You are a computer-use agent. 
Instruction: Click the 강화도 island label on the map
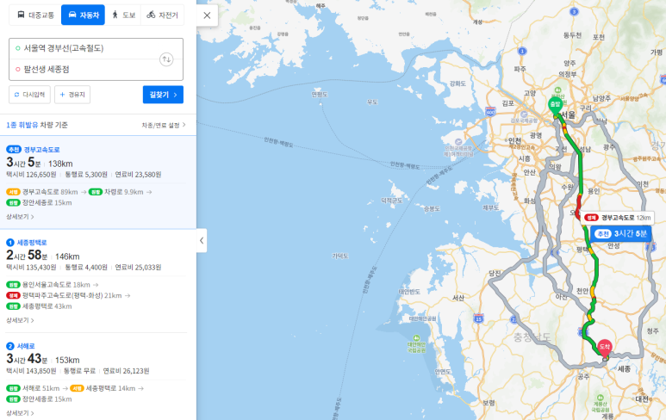point(457,83)
